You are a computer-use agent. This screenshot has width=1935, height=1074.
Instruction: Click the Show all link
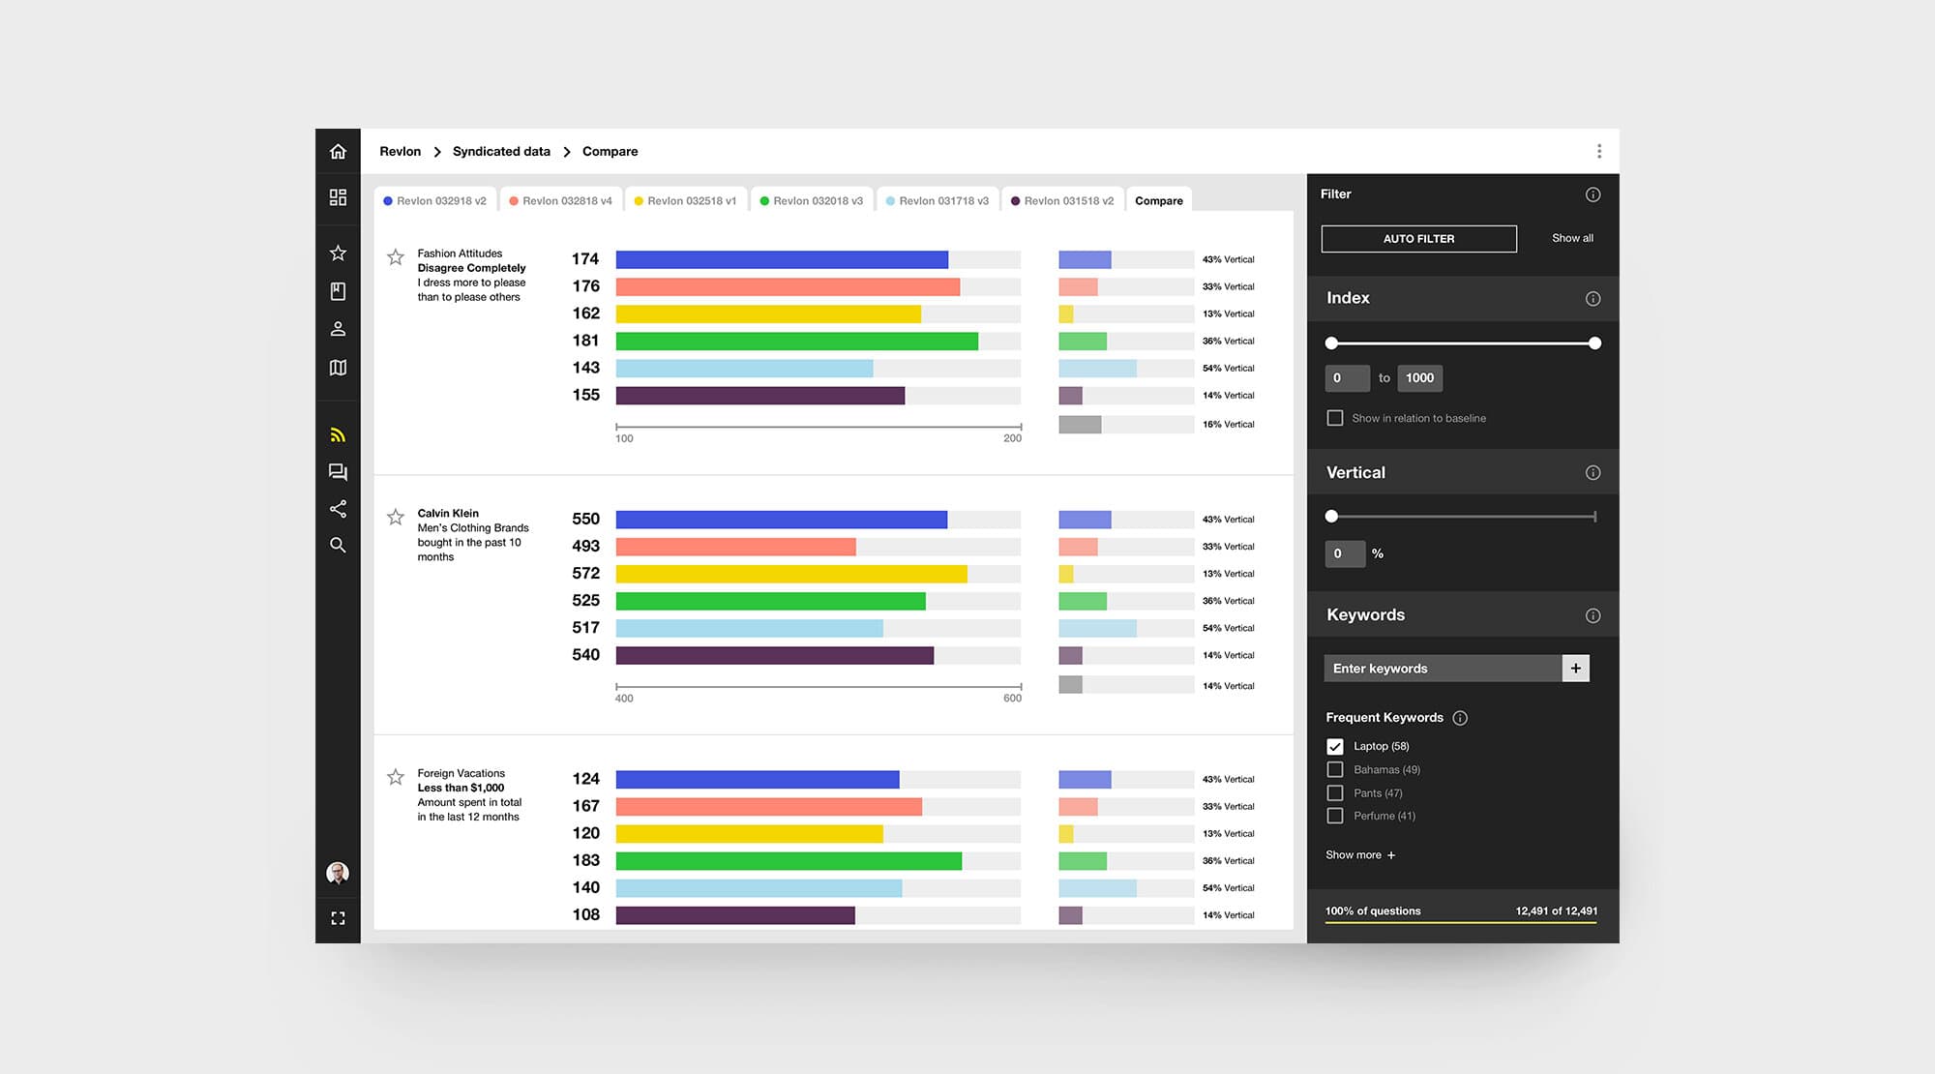[x=1572, y=238]
